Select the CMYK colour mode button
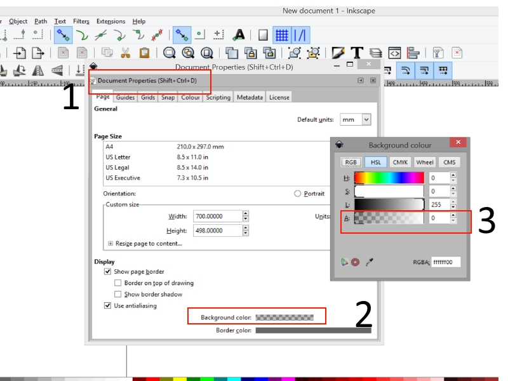This screenshot has height=381, width=508. point(400,162)
